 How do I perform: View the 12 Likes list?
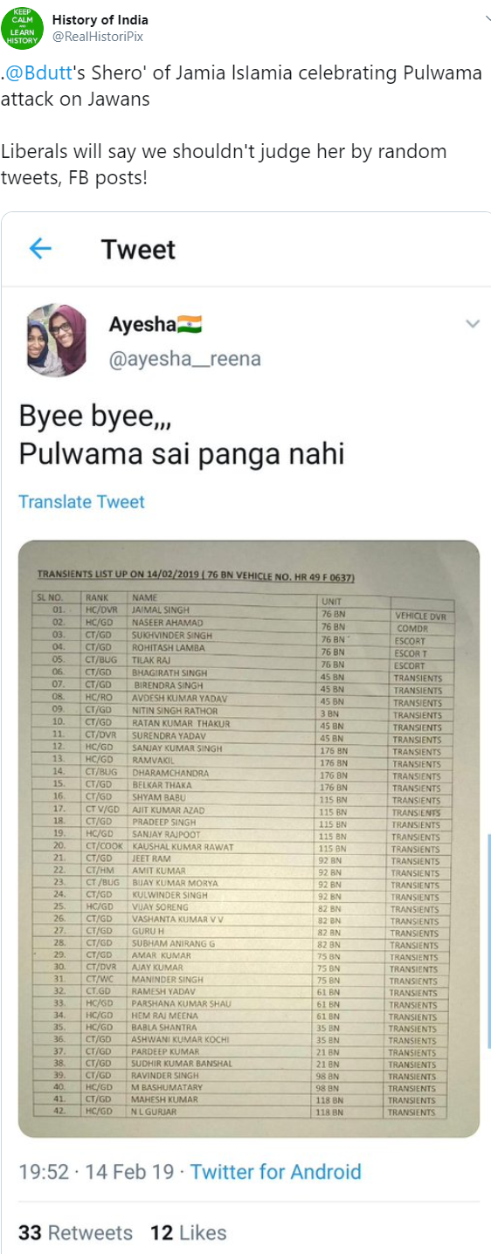188,1233
